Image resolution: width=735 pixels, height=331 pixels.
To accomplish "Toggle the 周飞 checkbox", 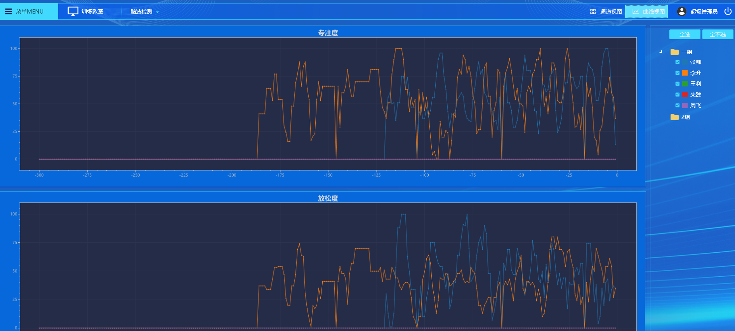I will pos(678,105).
